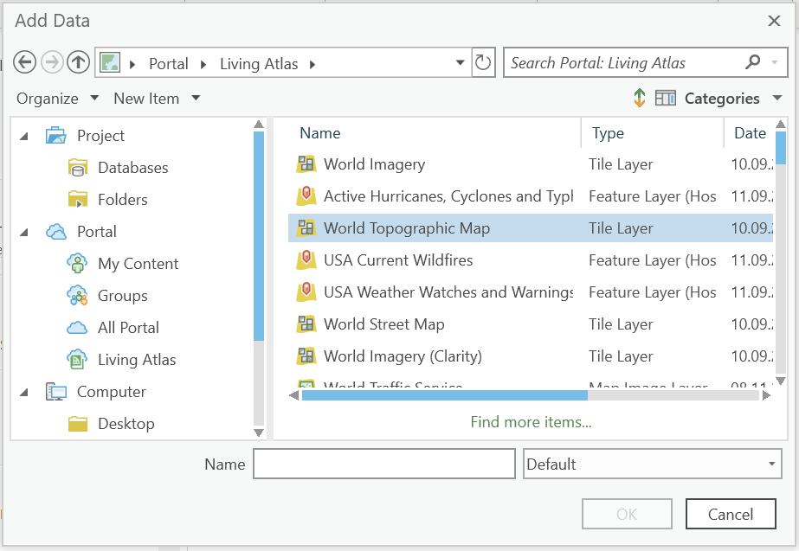Click the tree pane scroll down arrow
799x551 pixels.
(259, 432)
